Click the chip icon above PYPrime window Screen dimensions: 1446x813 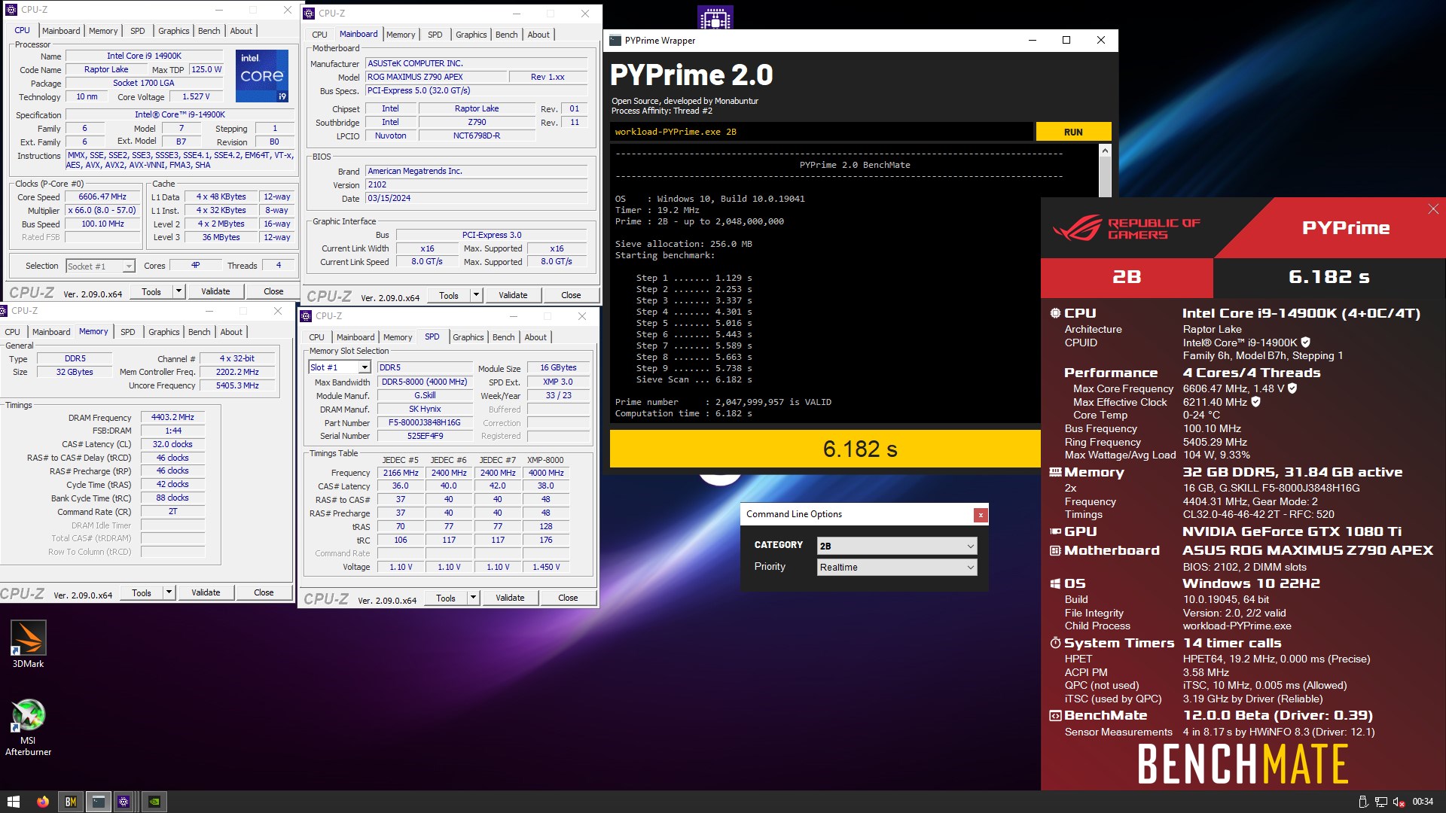(x=715, y=17)
